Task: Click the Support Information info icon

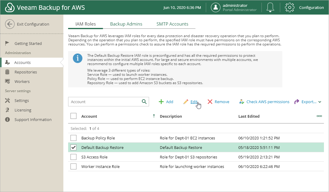Action: (x=7, y=119)
